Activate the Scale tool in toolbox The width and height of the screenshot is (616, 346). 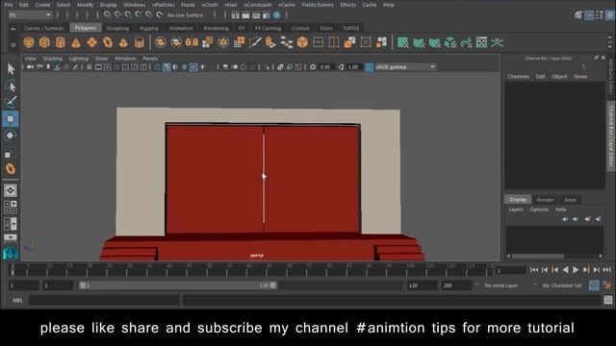pos(11,152)
